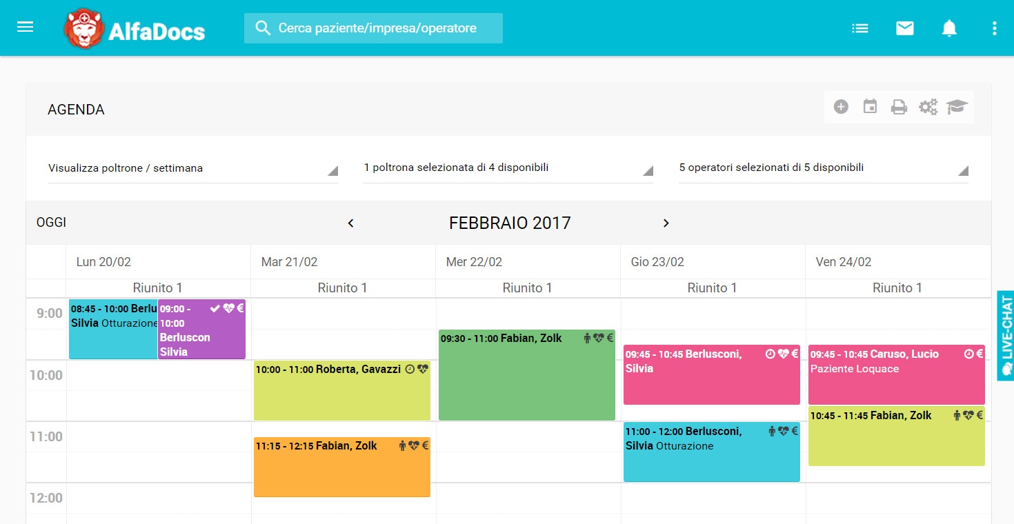The height and width of the screenshot is (524, 1014).
Task: Open the list view icon in header
Action: [x=859, y=28]
